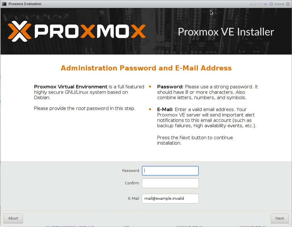Click the full-window layout icon before the flag

pos(260,4)
